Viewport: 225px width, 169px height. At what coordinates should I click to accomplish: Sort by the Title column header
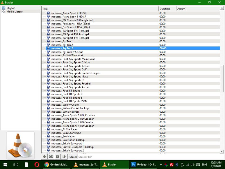point(100,9)
